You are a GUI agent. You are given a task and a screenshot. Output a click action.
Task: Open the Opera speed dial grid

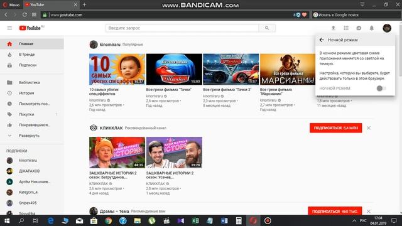coord(34,15)
